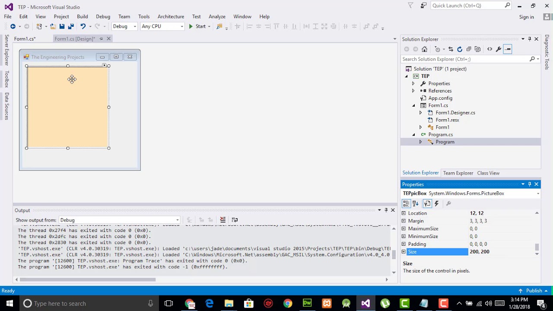Switch to the Form1.cs* code tab
The height and width of the screenshot is (311, 553).
tap(25, 39)
